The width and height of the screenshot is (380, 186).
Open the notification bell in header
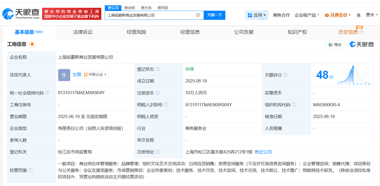359,15
